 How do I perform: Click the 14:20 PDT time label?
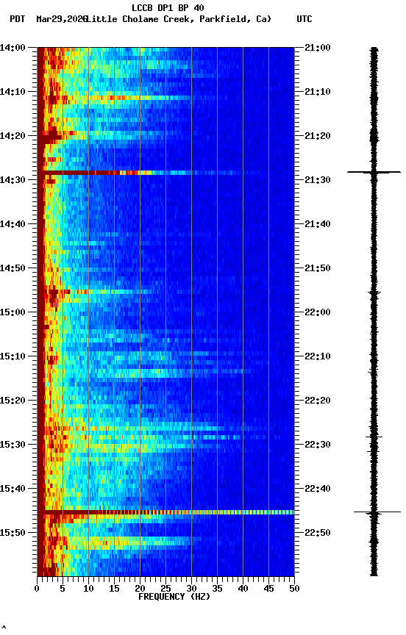13,136
